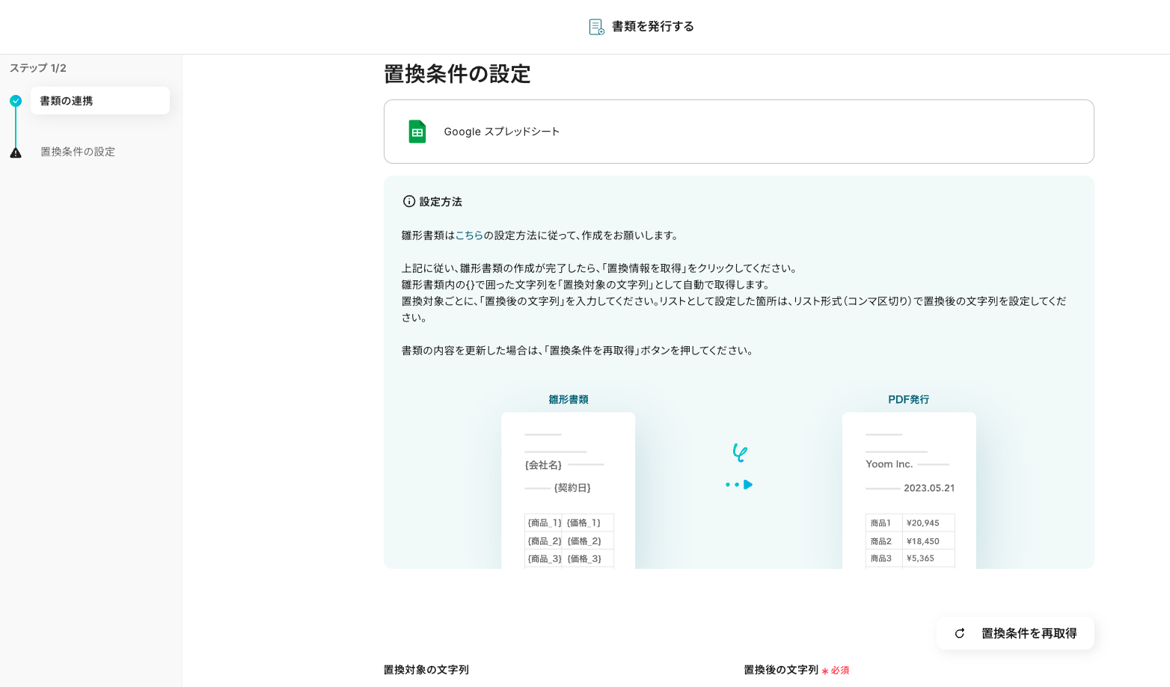Image resolution: width=1170 pixels, height=687 pixels.
Task: Select the 置換条件の設定 step
Action: tap(78, 152)
